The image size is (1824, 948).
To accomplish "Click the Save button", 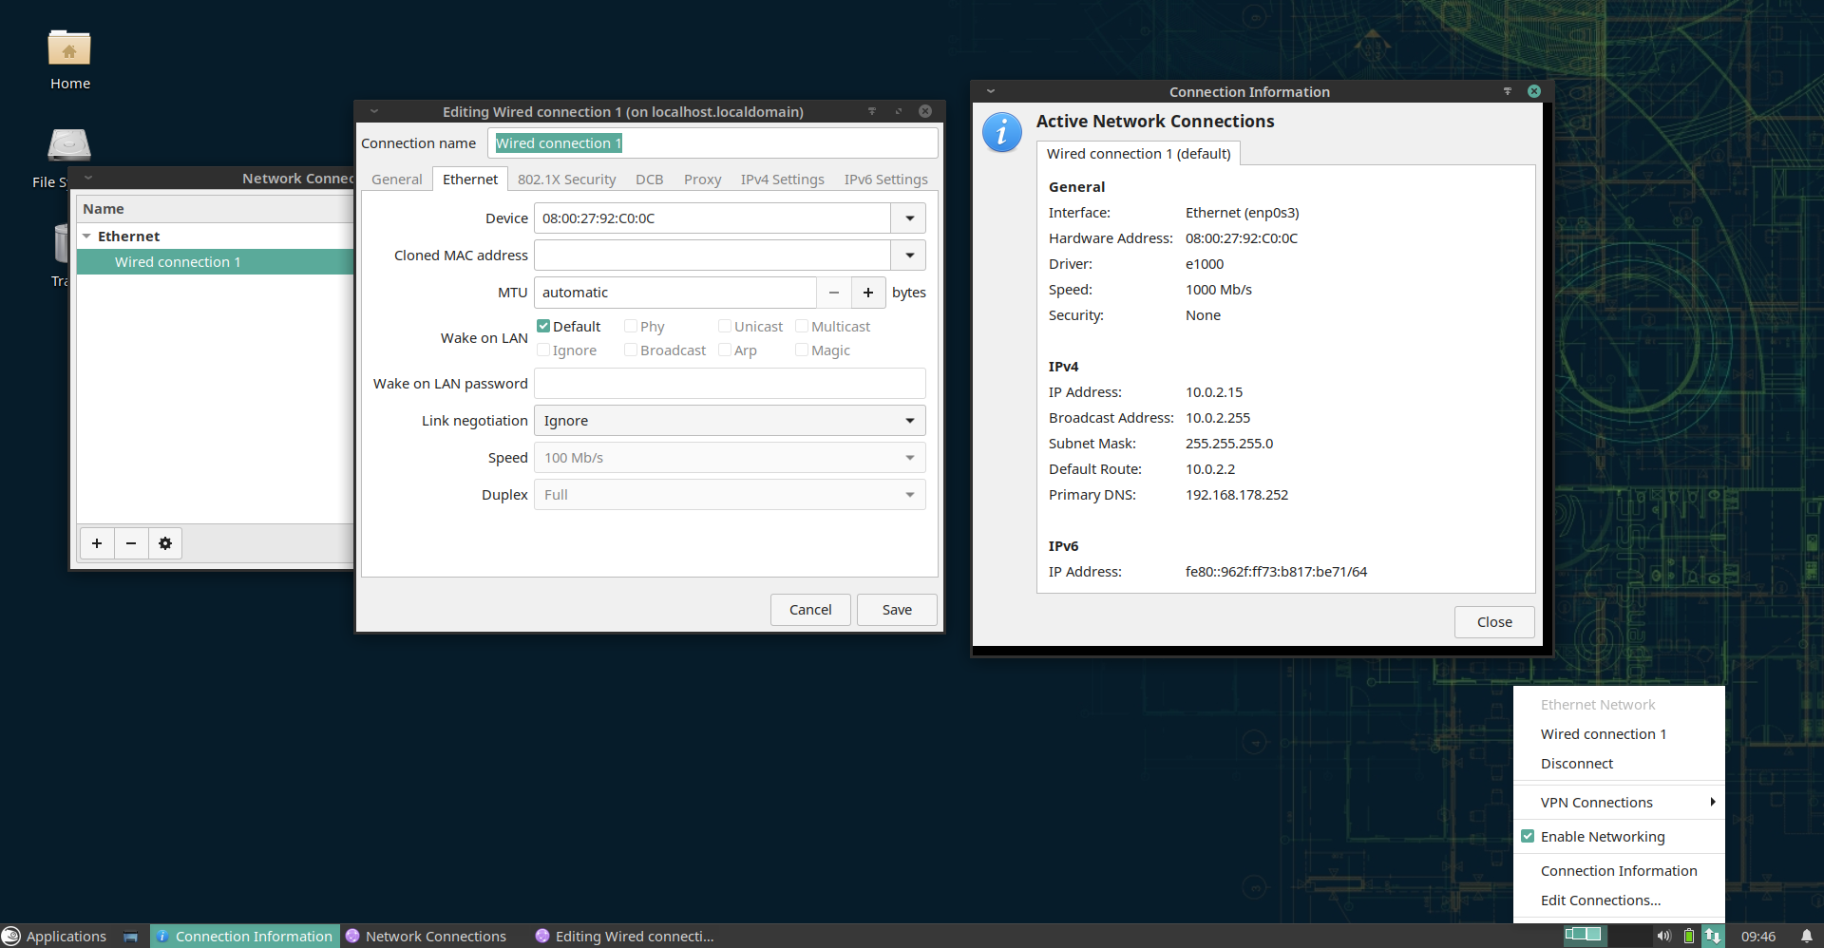I will pyautogui.click(x=896, y=610).
